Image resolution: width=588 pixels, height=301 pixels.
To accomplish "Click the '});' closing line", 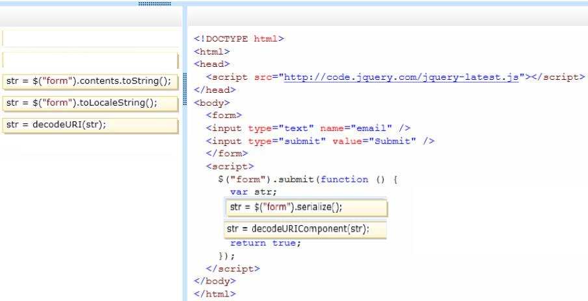I will coord(227,256).
